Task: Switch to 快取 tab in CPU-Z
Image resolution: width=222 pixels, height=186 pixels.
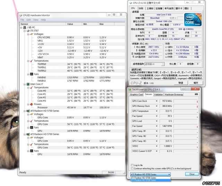Action: click(x=141, y=8)
